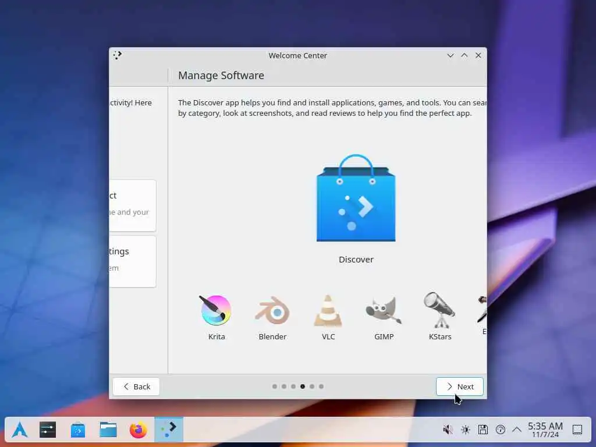
Task: Click the Blender label text
Action: 272,337
